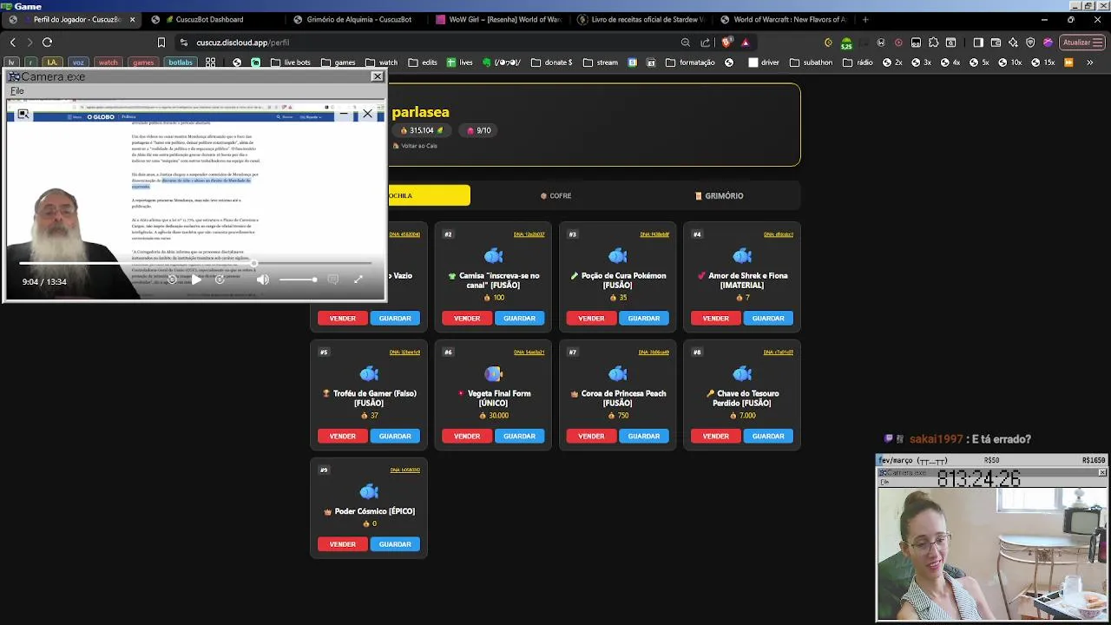The height and width of the screenshot is (625, 1111).
Task: Open the 'games' bookmark folder
Action: coord(338,62)
